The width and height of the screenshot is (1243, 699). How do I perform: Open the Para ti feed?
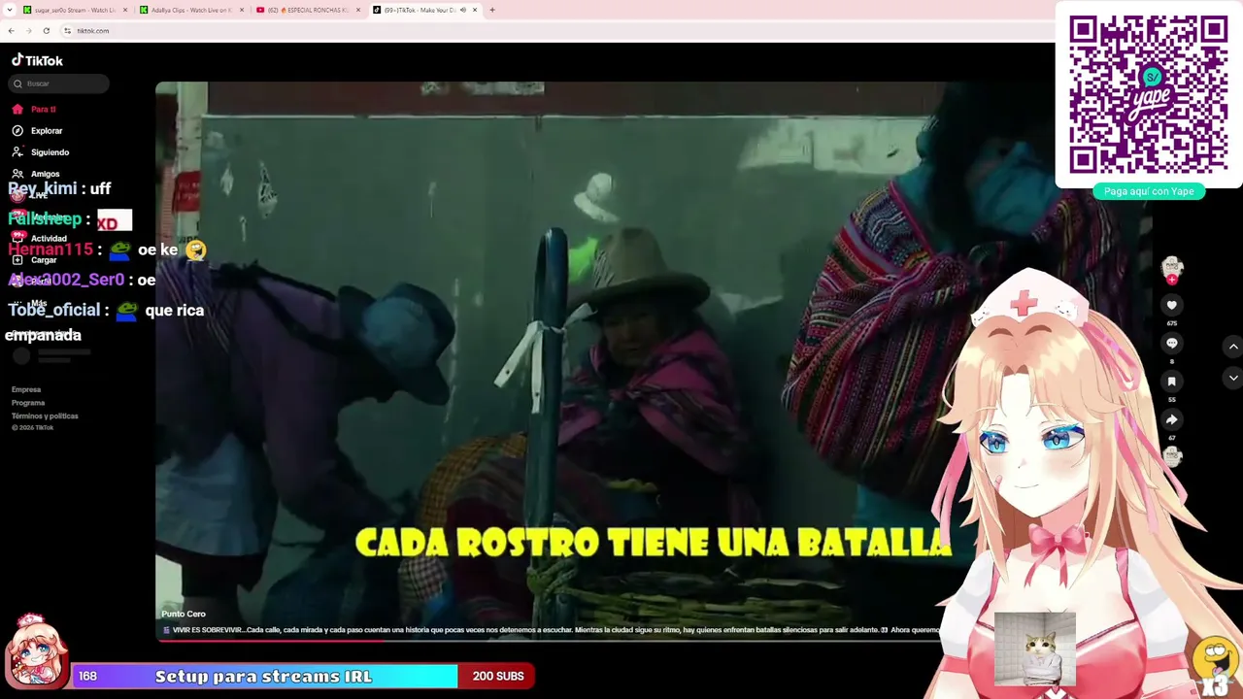click(35, 110)
